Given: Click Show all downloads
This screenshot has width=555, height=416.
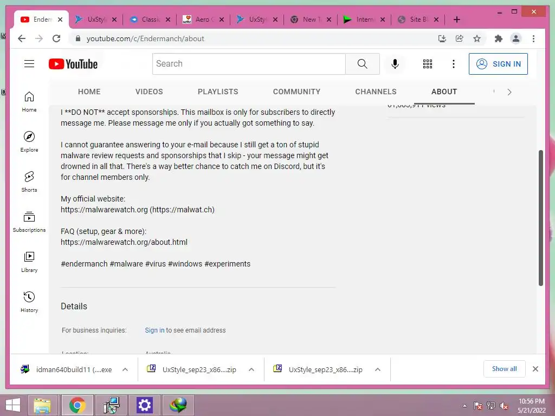Looking at the screenshot, I should coord(504,368).
